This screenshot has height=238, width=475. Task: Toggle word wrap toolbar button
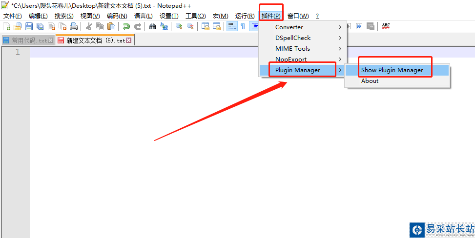tap(232, 27)
